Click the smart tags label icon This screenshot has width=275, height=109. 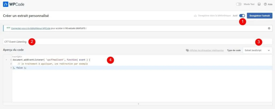187,50
